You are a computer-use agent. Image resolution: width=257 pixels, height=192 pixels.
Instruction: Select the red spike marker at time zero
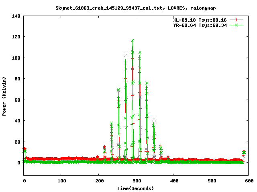click(x=24, y=149)
